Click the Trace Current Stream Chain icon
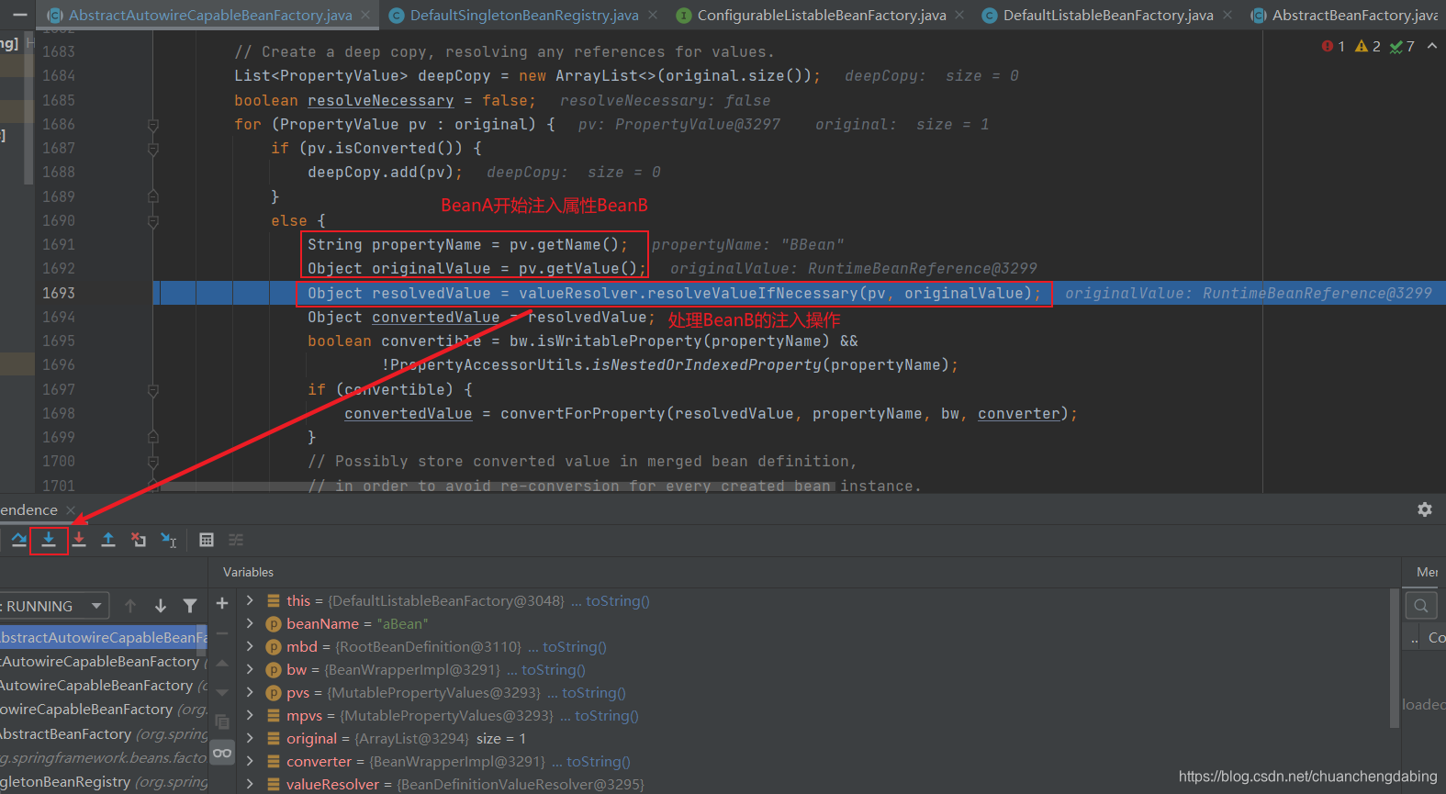 click(236, 540)
